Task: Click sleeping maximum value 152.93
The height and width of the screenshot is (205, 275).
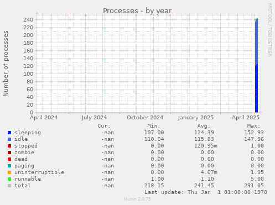Action: tap(254, 133)
